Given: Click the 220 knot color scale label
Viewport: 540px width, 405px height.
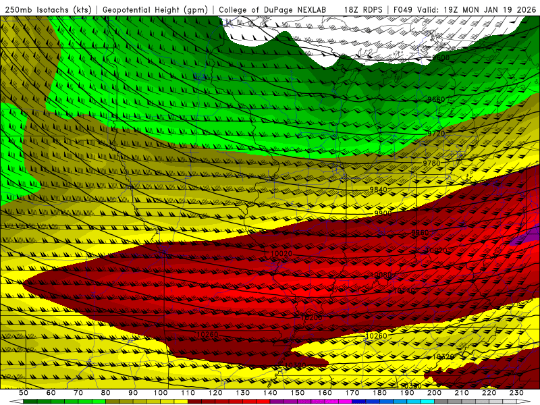Looking at the screenshot, I should click(490, 393).
